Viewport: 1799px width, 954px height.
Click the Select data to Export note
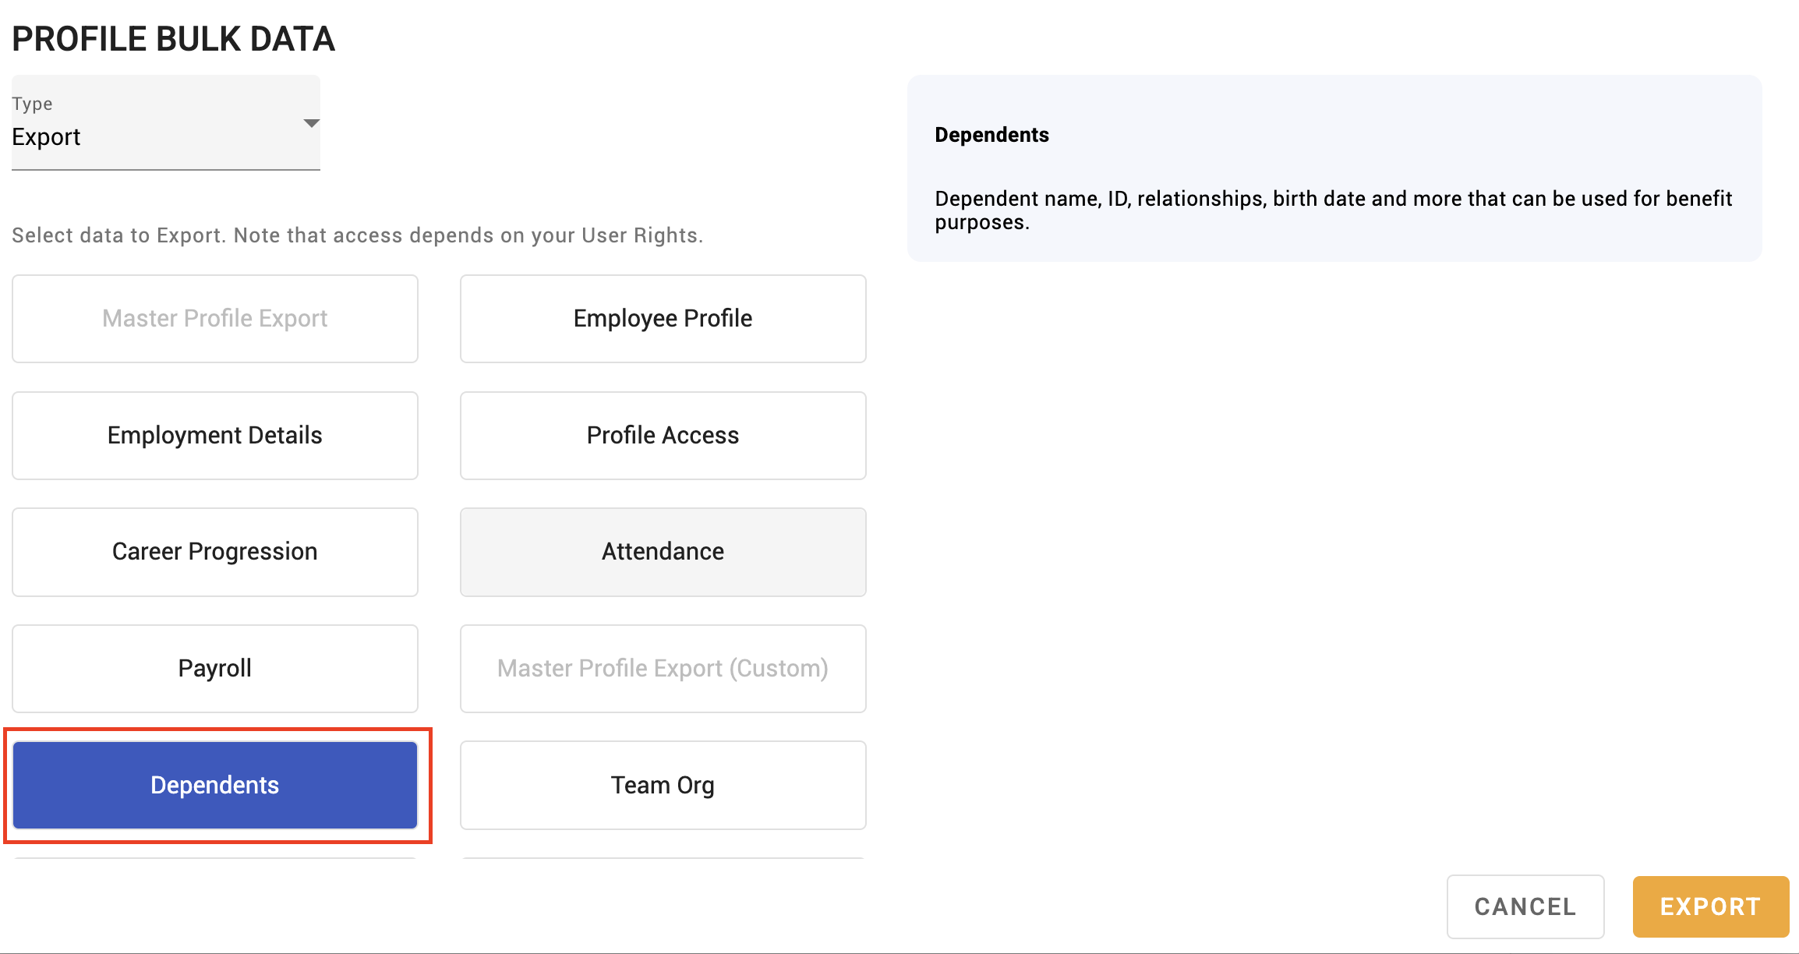tap(358, 235)
